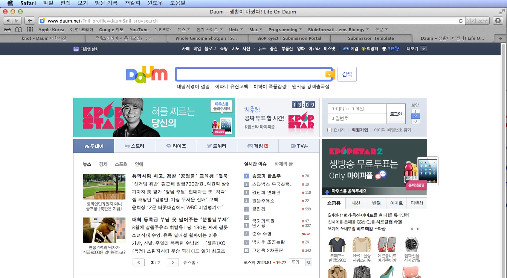
Task: Open the 논문 bookmarks folder
Action: [382, 29]
